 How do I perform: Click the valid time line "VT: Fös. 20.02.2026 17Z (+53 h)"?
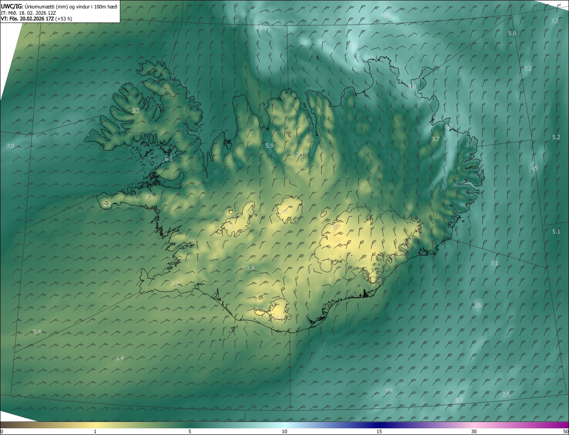click(37, 19)
